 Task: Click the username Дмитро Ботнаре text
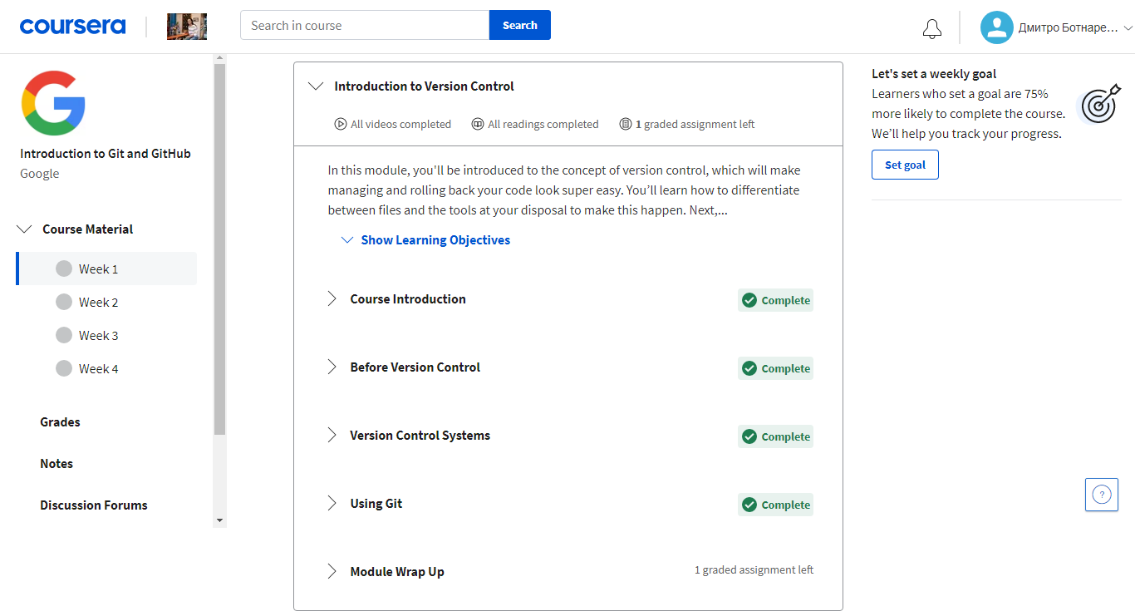1069,28
